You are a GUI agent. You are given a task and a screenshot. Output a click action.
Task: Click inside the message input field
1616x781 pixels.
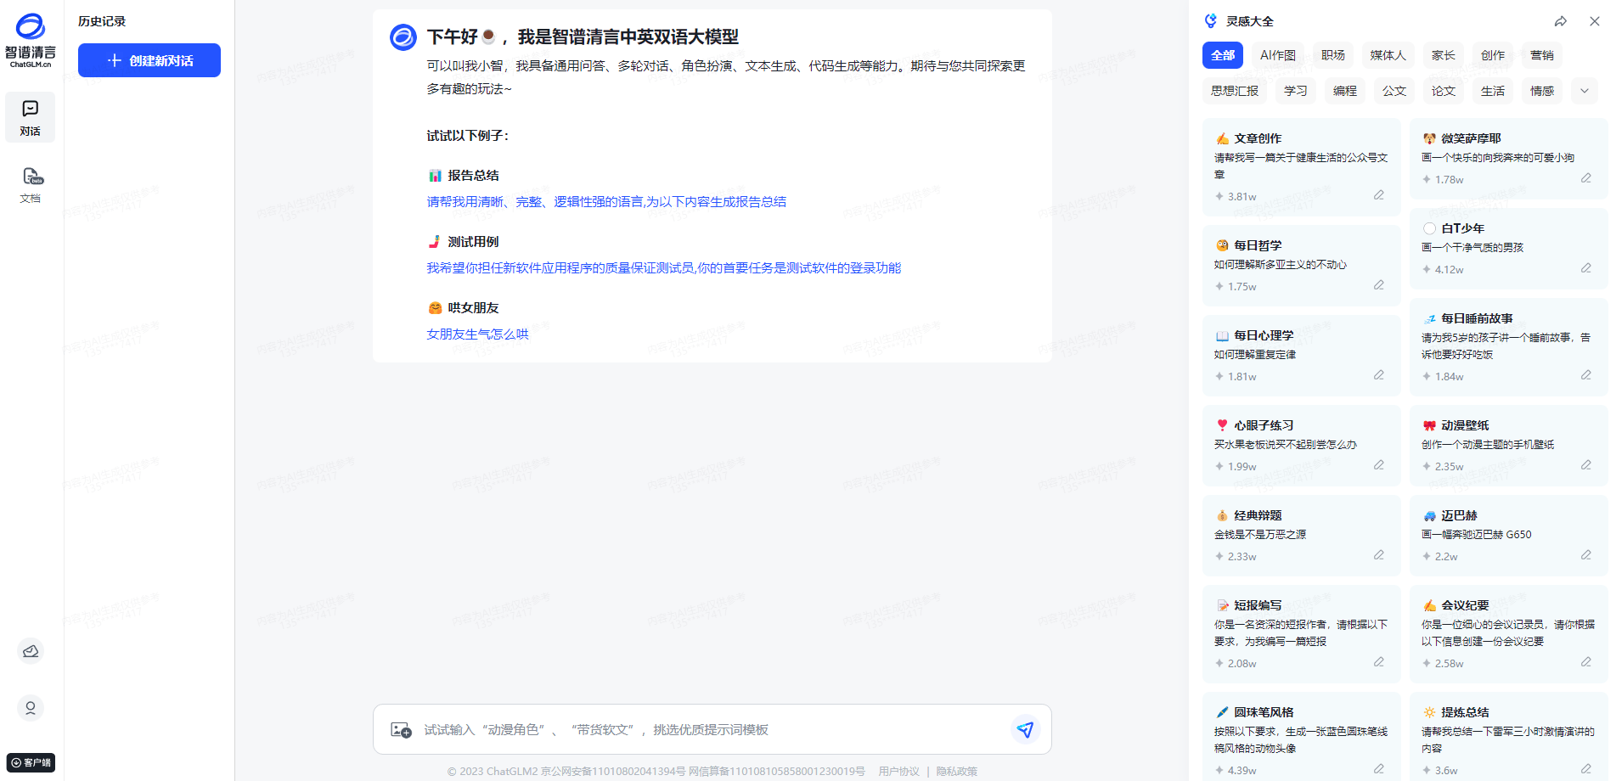coord(679,728)
